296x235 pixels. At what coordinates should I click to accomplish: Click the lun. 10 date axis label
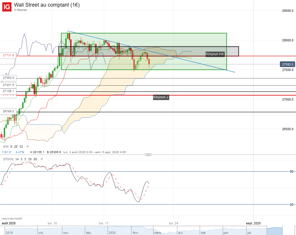52,223
